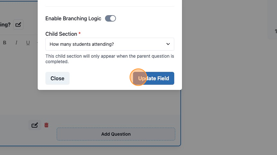This screenshot has height=155, width=277.
Task: Toggle bold text formatting
Action: [x=5, y=43]
